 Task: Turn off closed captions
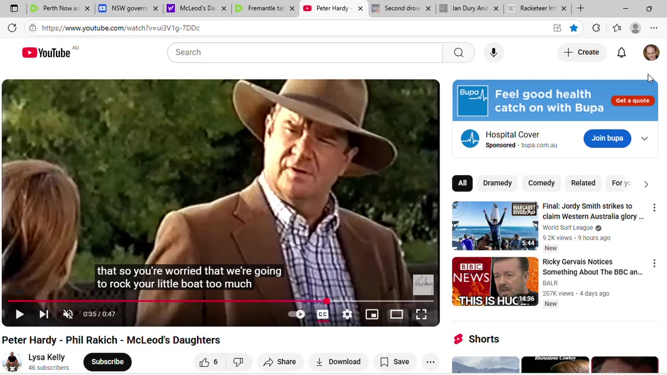tap(323, 314)
